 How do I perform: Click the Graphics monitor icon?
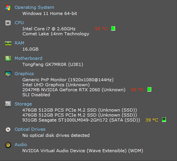(x=8, y=74)
